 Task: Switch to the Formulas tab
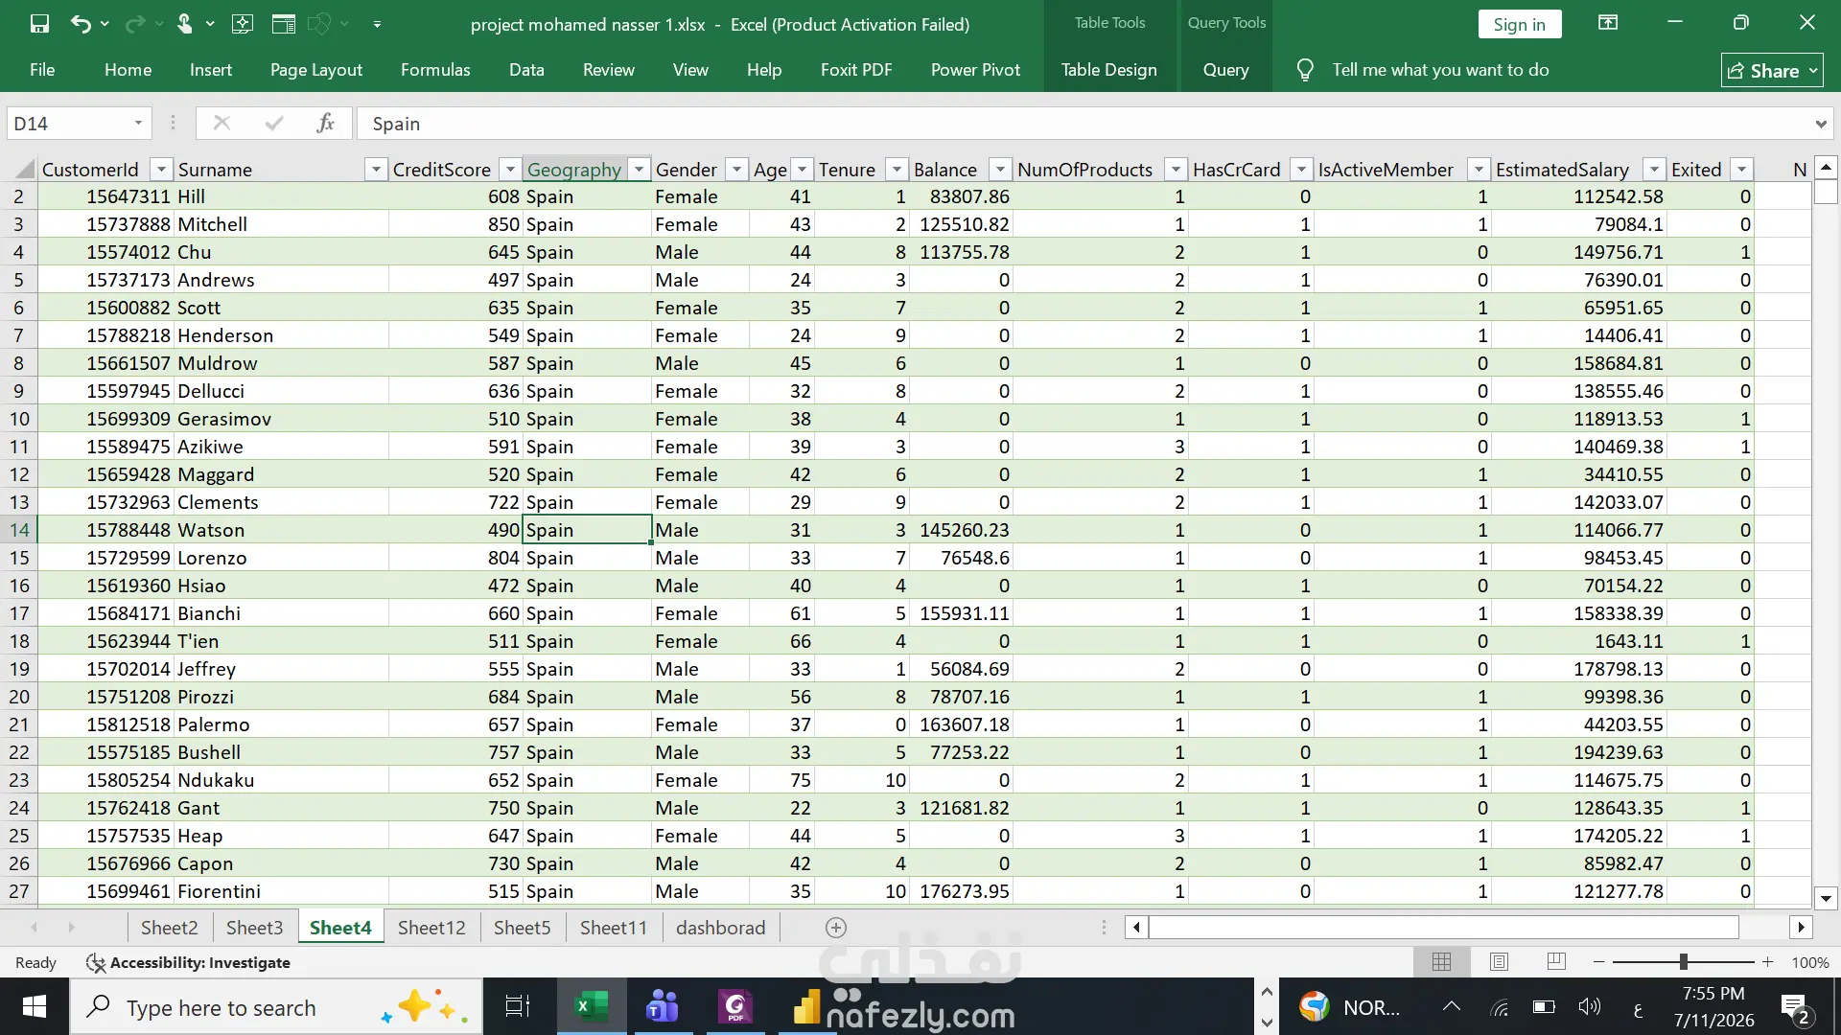pyautogui.click(x=435, y=70)
